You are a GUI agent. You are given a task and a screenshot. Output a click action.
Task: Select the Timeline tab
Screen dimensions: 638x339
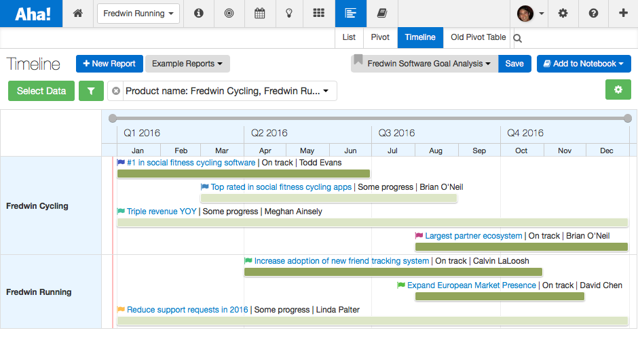(420, 37)
